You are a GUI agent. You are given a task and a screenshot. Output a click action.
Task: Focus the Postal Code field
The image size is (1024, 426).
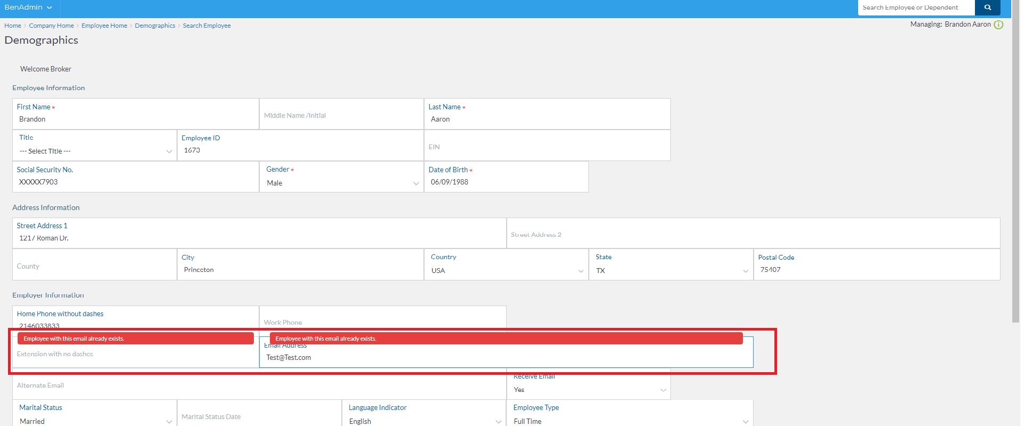pyautogui.click(x=876, y=270)
